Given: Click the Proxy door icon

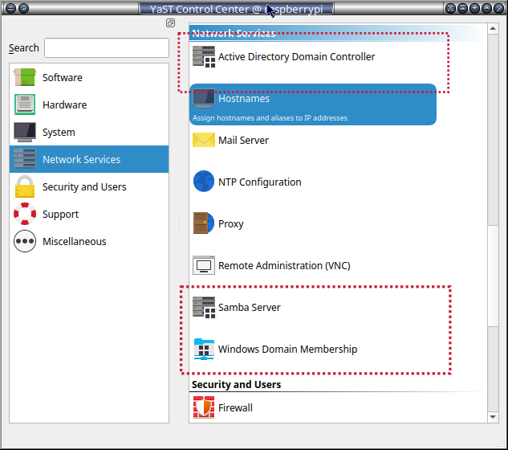Looking at the screenshot, I should (204, 223).
